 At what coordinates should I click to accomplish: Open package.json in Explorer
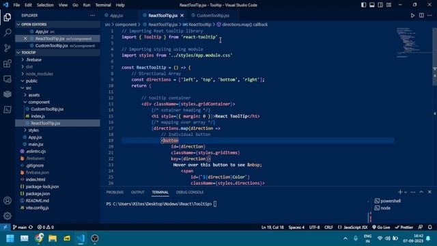click(x=38, y=193)
